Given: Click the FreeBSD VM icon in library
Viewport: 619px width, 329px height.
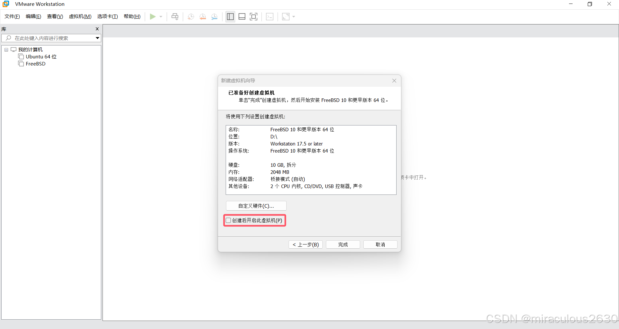Looking at the screenshot, I should (21, 64).
